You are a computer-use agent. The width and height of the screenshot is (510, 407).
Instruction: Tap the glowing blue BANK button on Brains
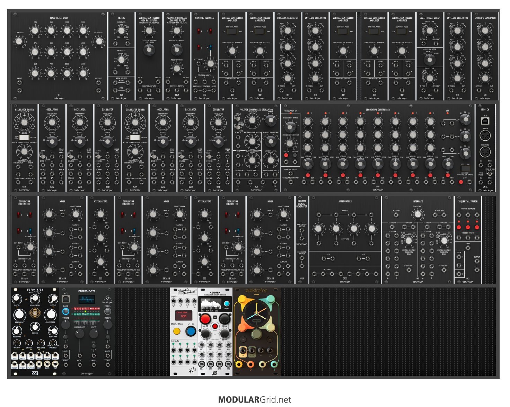(x=65, y=312)
